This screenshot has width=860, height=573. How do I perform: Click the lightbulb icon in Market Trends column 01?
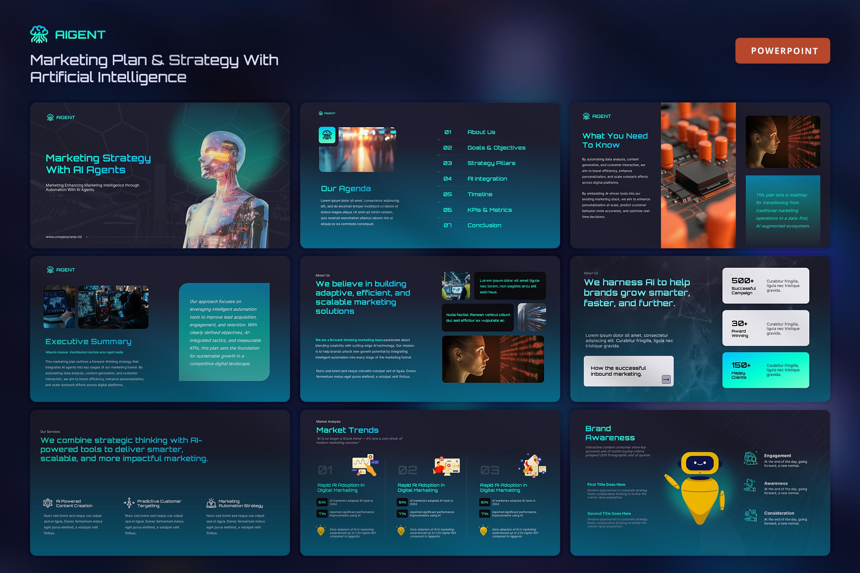click(321, 531)
